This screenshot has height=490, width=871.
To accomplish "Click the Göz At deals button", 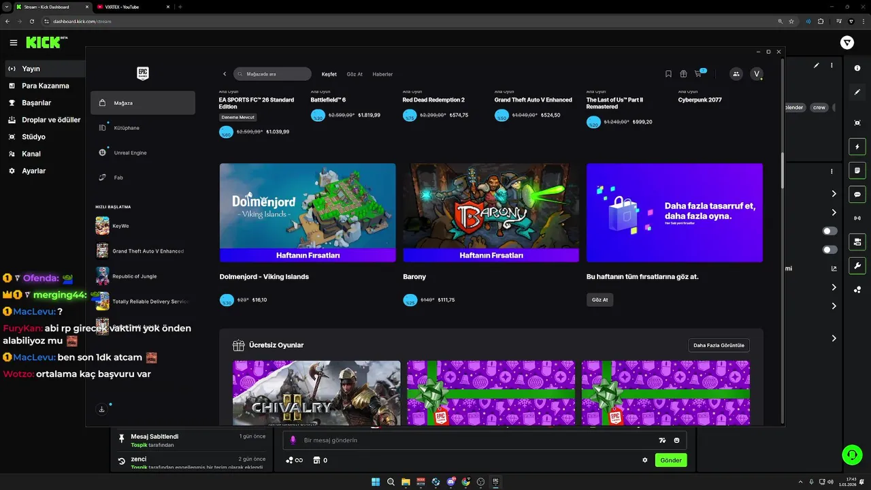I will (599, 299).
